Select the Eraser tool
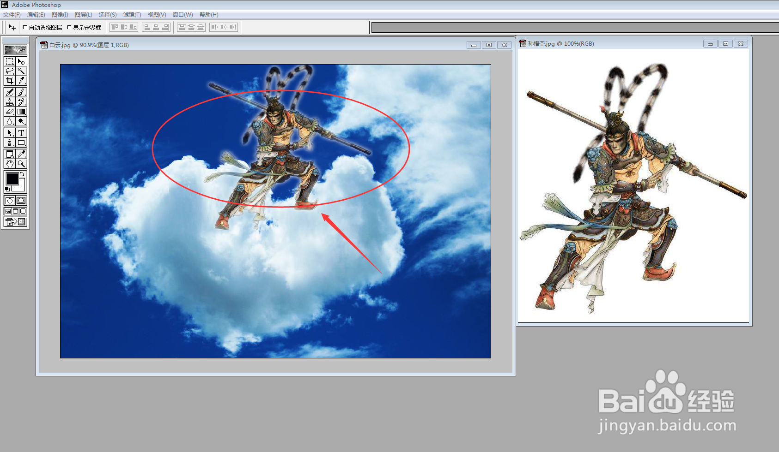This screenshot has height=452, width=779. pyautogui.click(x=9, y=112)
